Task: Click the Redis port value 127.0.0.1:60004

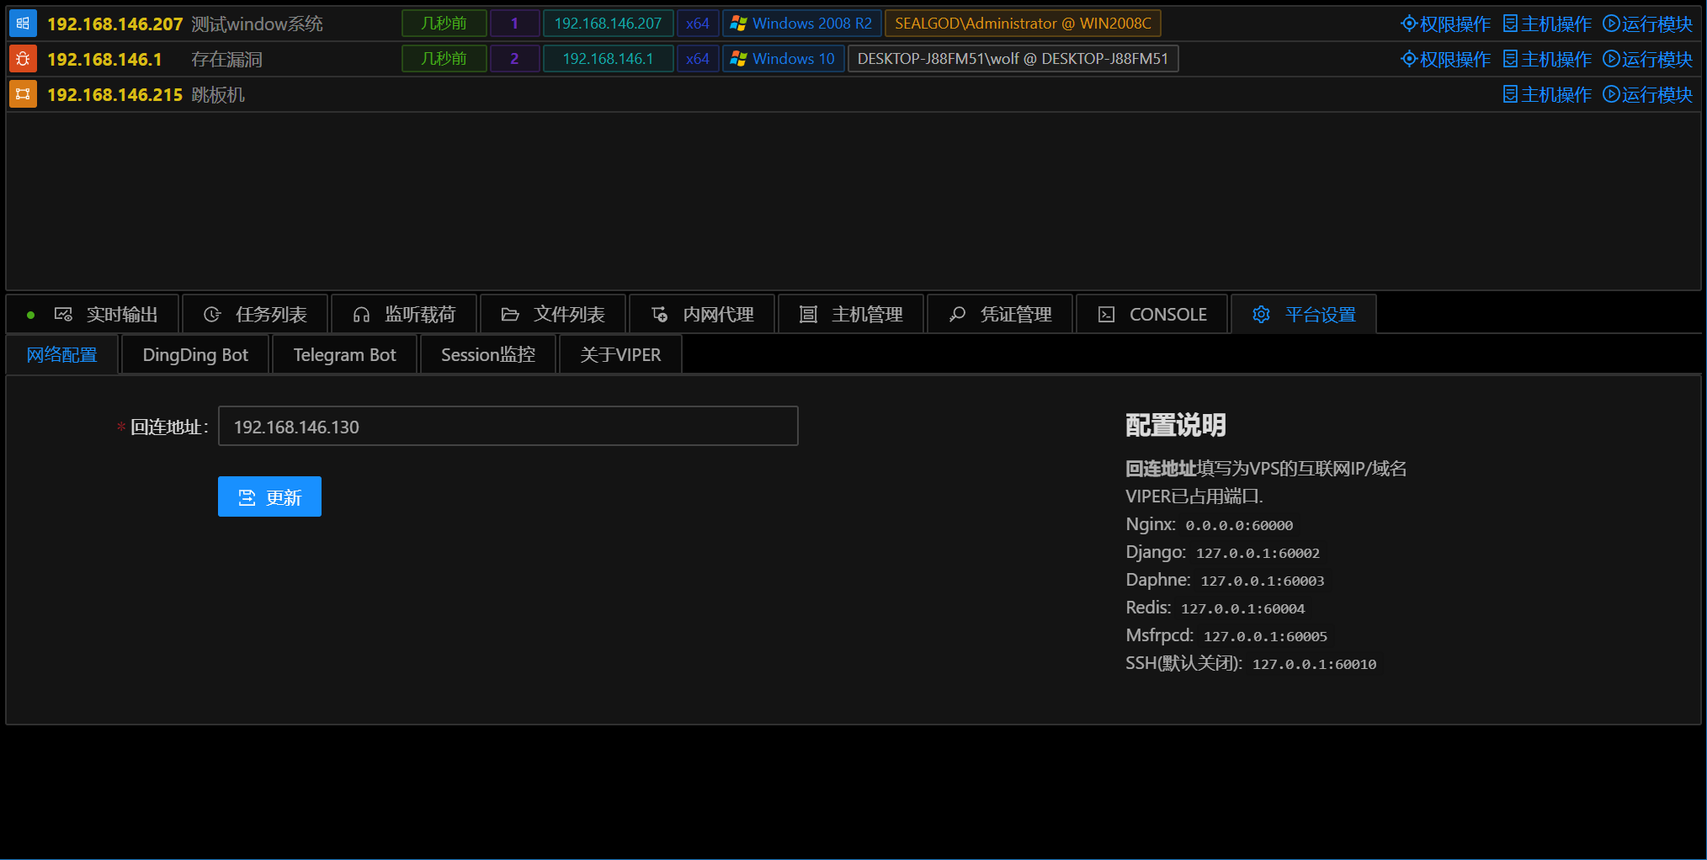Action: (x=1243, y=609)
